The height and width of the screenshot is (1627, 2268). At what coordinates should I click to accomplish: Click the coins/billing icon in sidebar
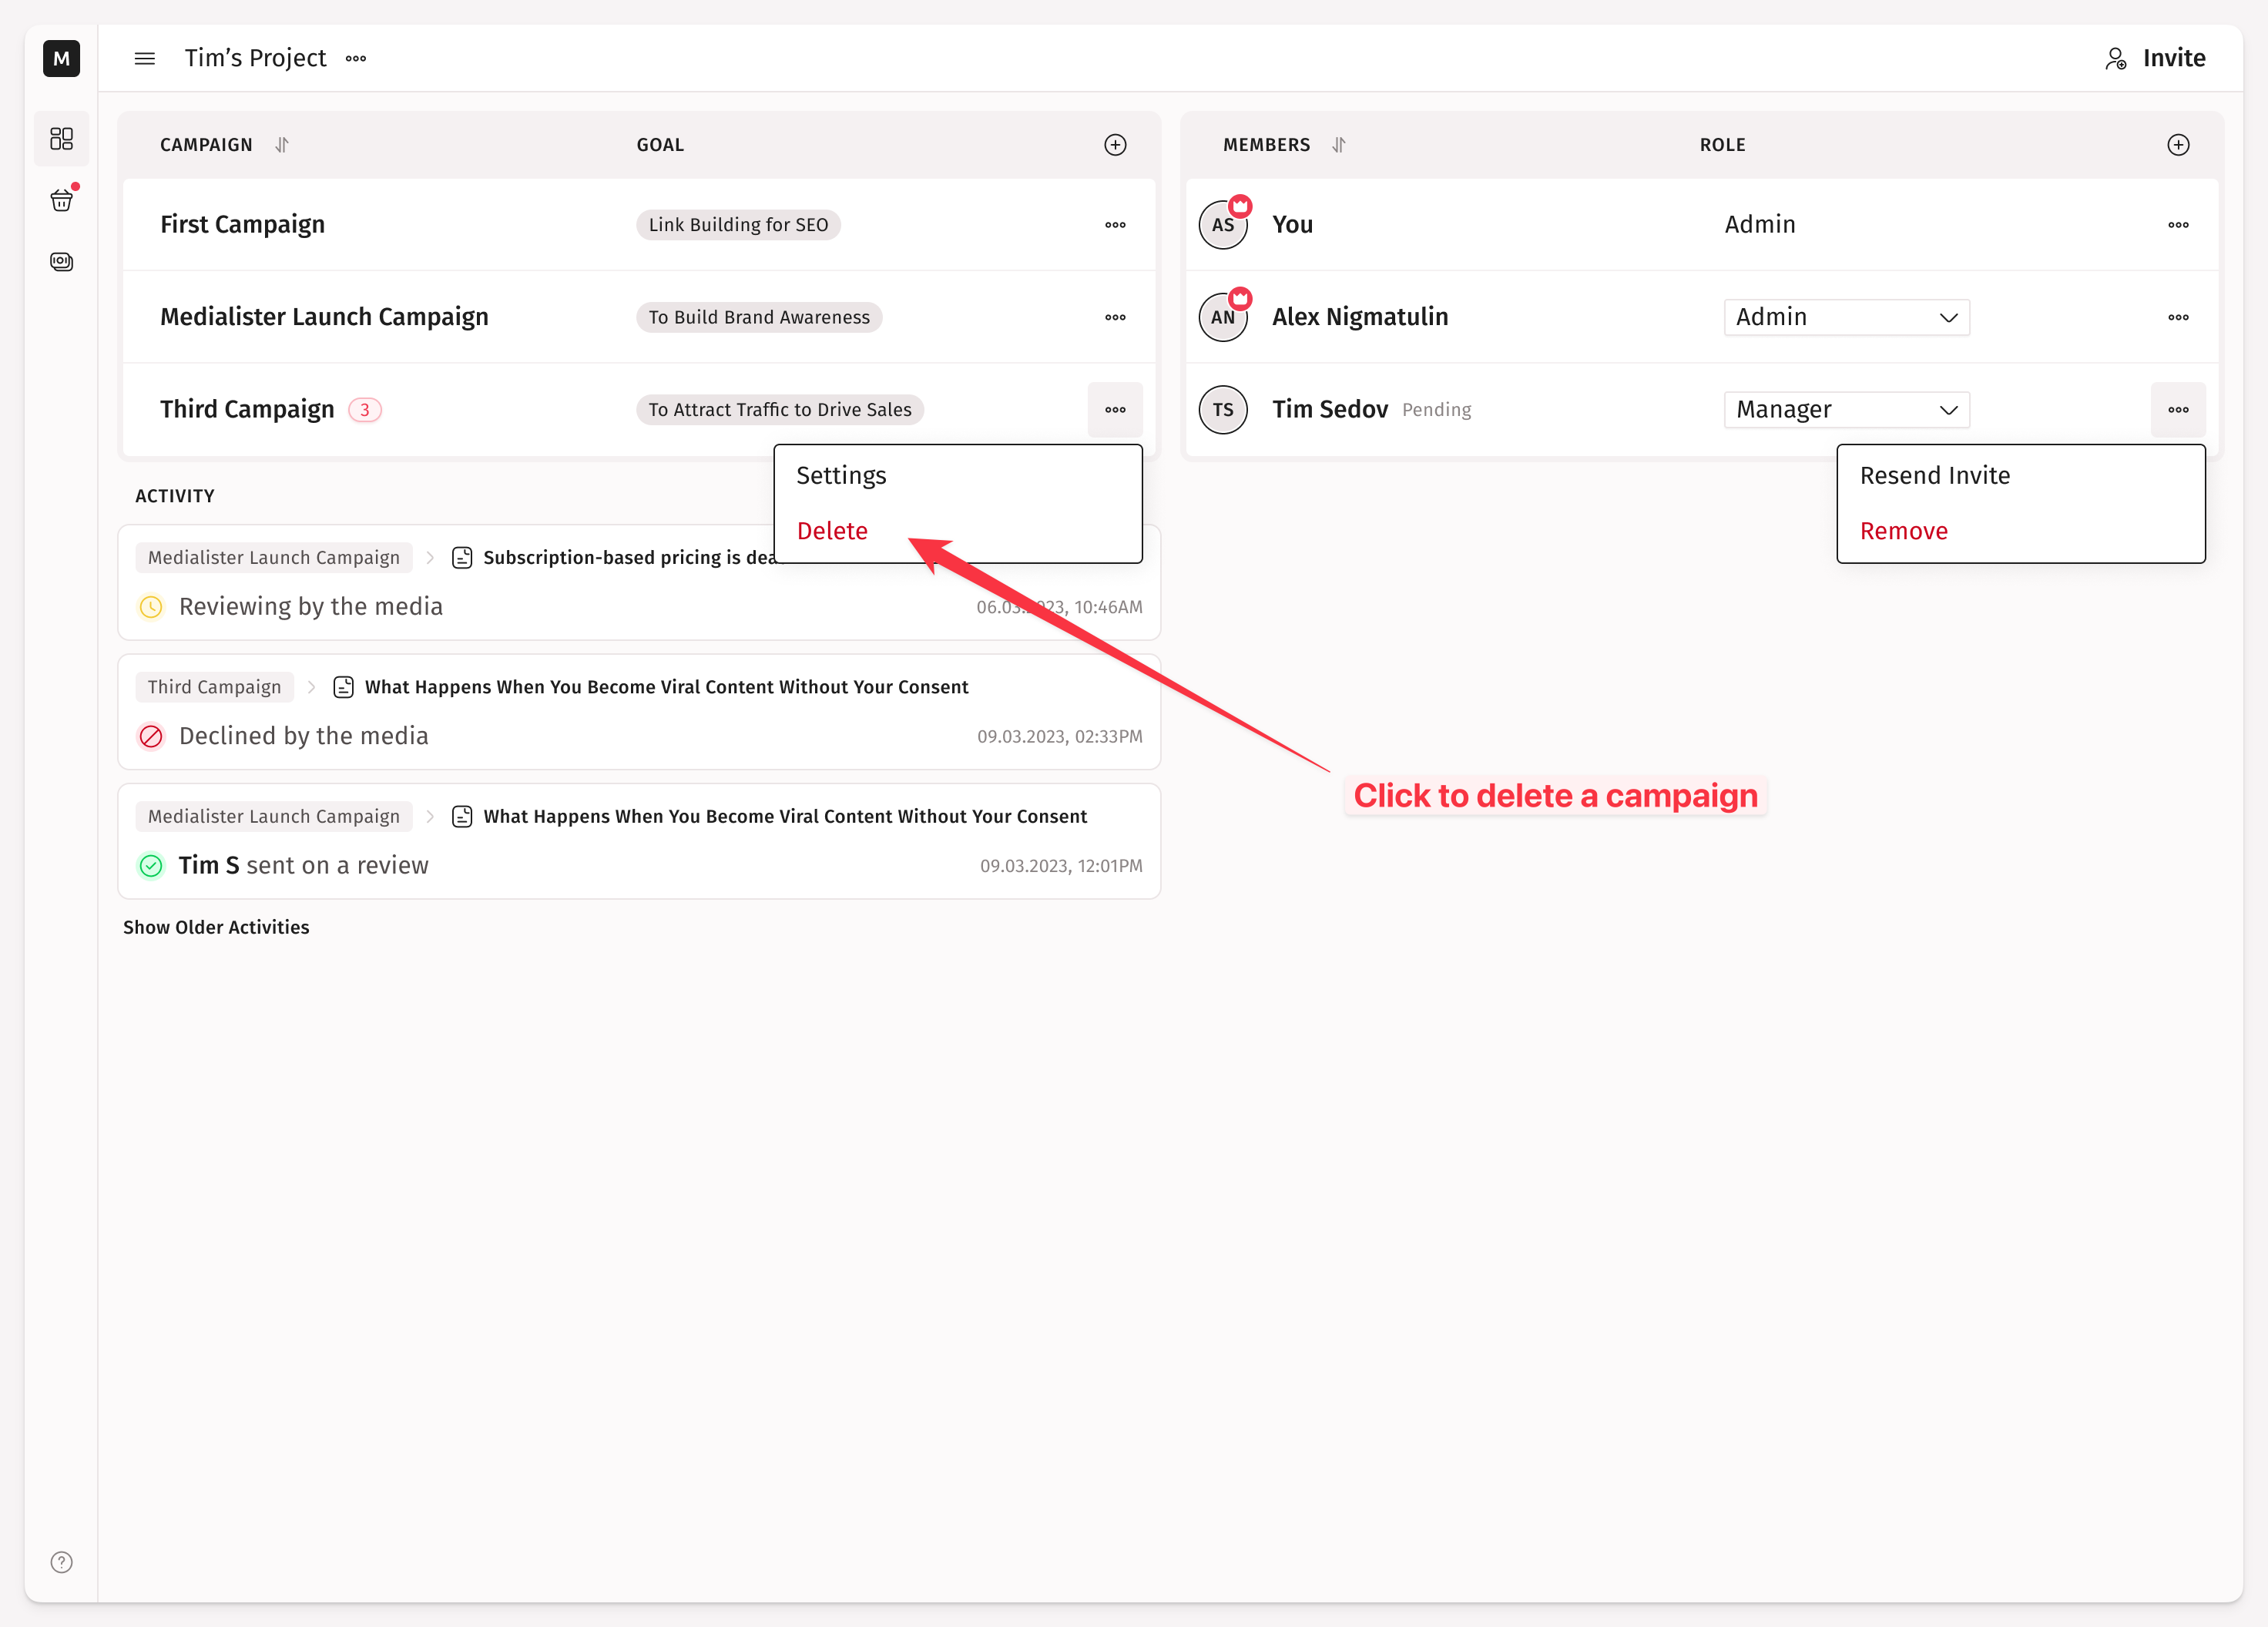tap(61, 262)
